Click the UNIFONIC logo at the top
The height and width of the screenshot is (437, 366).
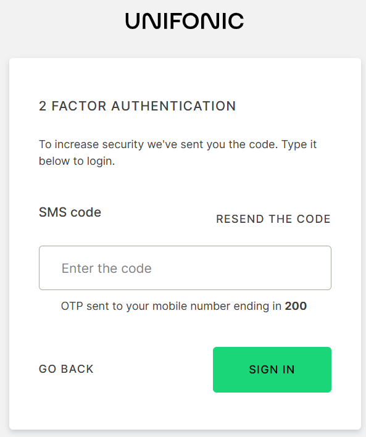tap(185, 21)
